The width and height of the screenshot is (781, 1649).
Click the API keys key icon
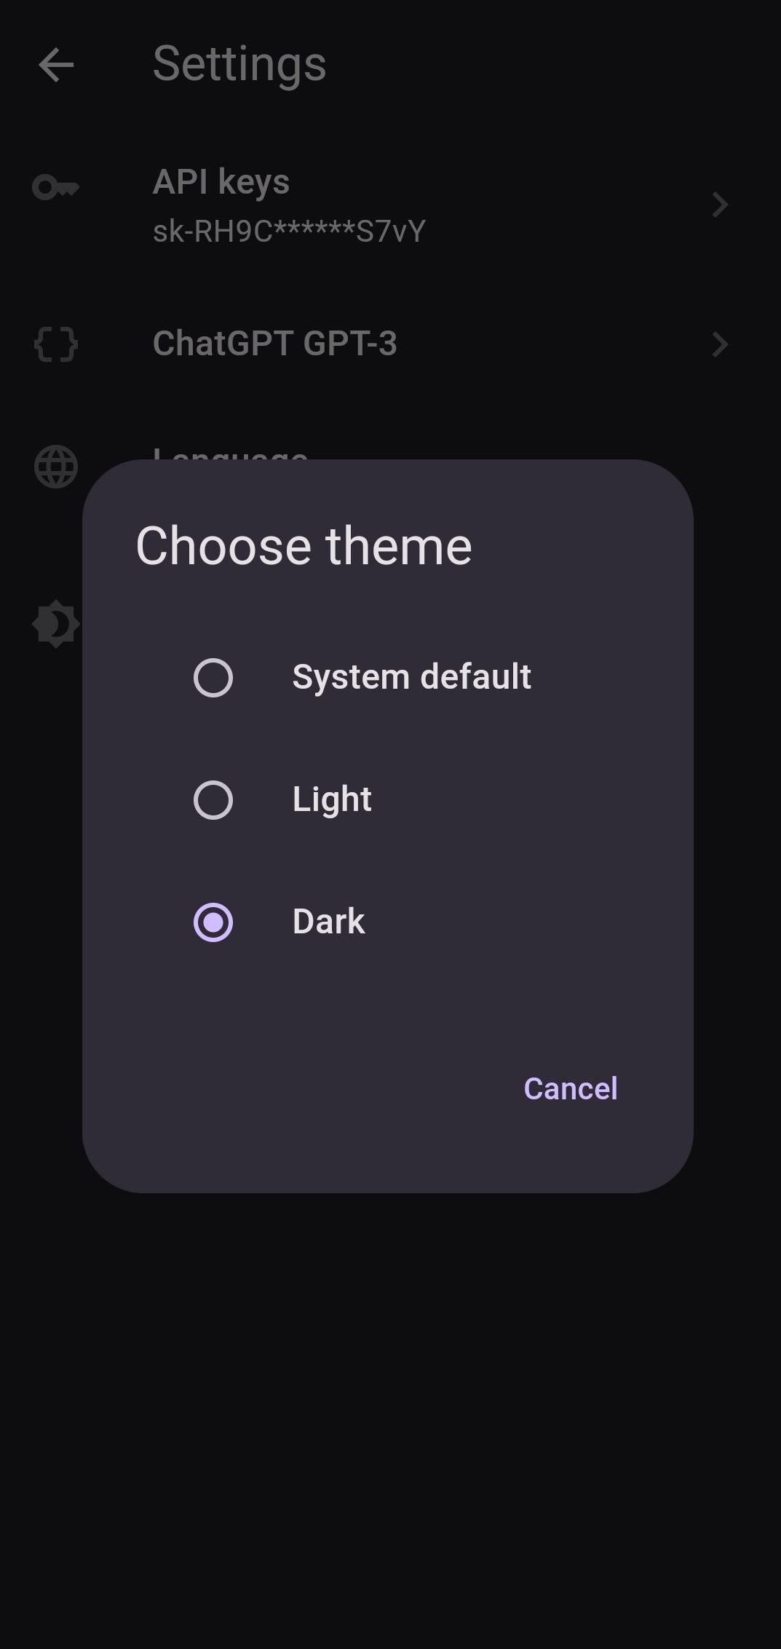pos(56,188)
